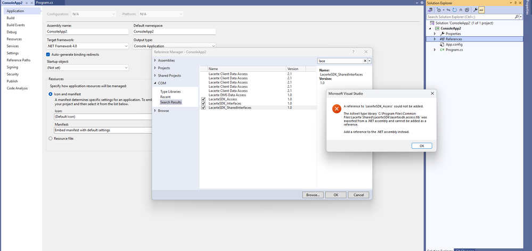Open the Build properties page
This screenshot has height=251, width=532.
[x=11, y=18]
